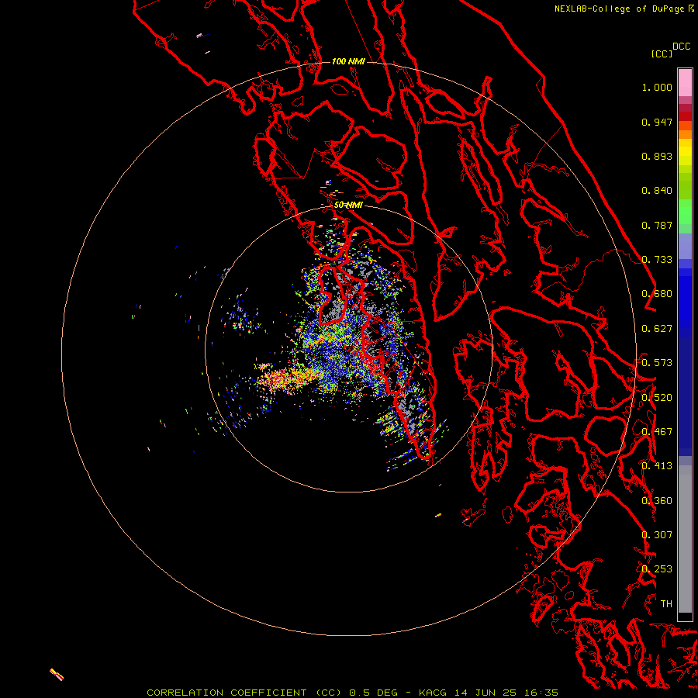Viewport: 698px width, 698px height.
Task: Click the 0.520 scale value
Action: pos(657,398)
